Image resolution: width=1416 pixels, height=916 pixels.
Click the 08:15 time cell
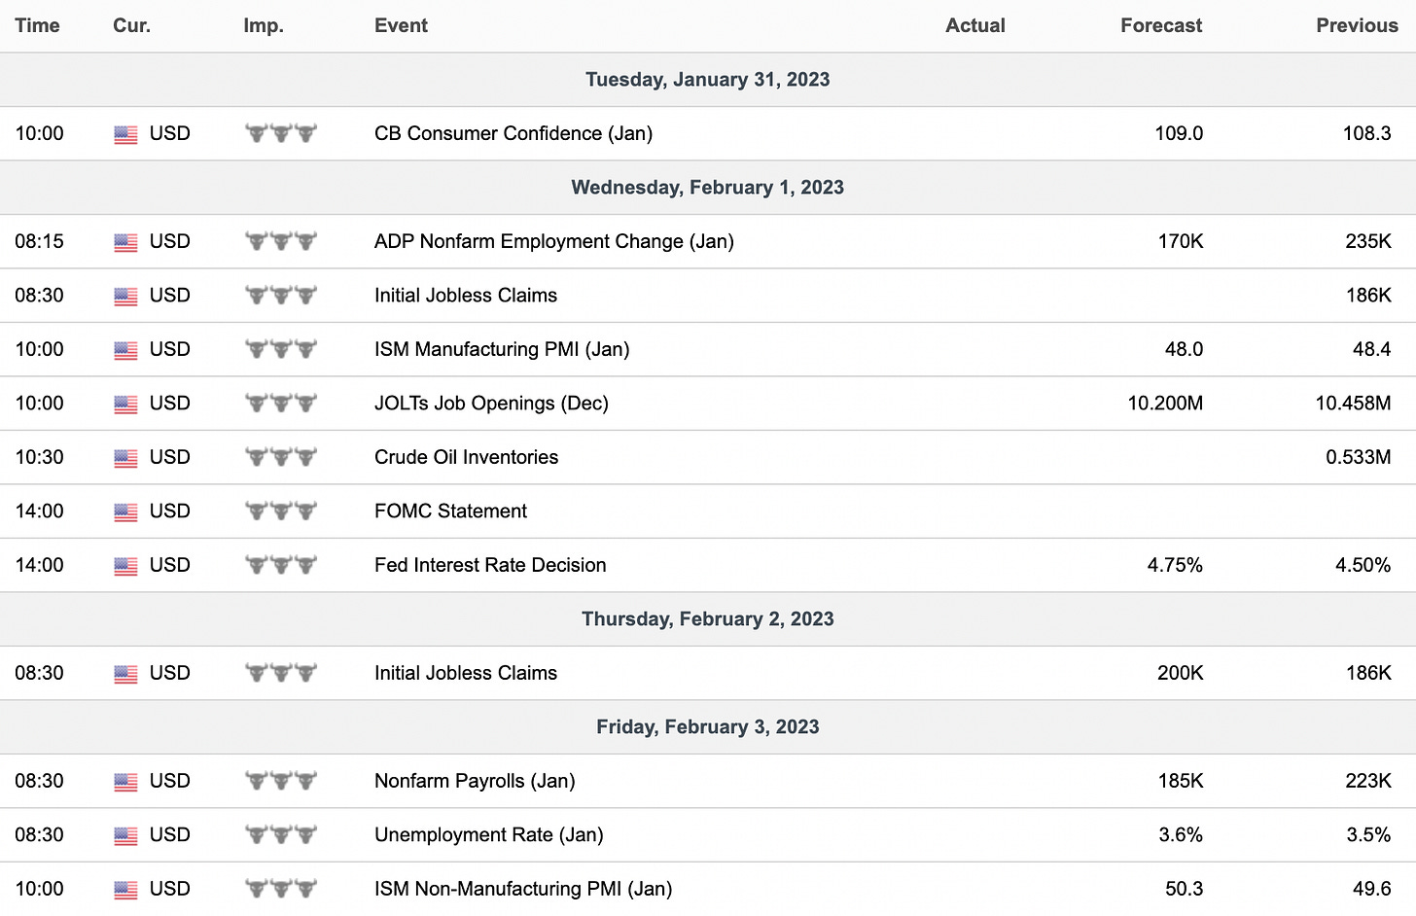[39, 241]
